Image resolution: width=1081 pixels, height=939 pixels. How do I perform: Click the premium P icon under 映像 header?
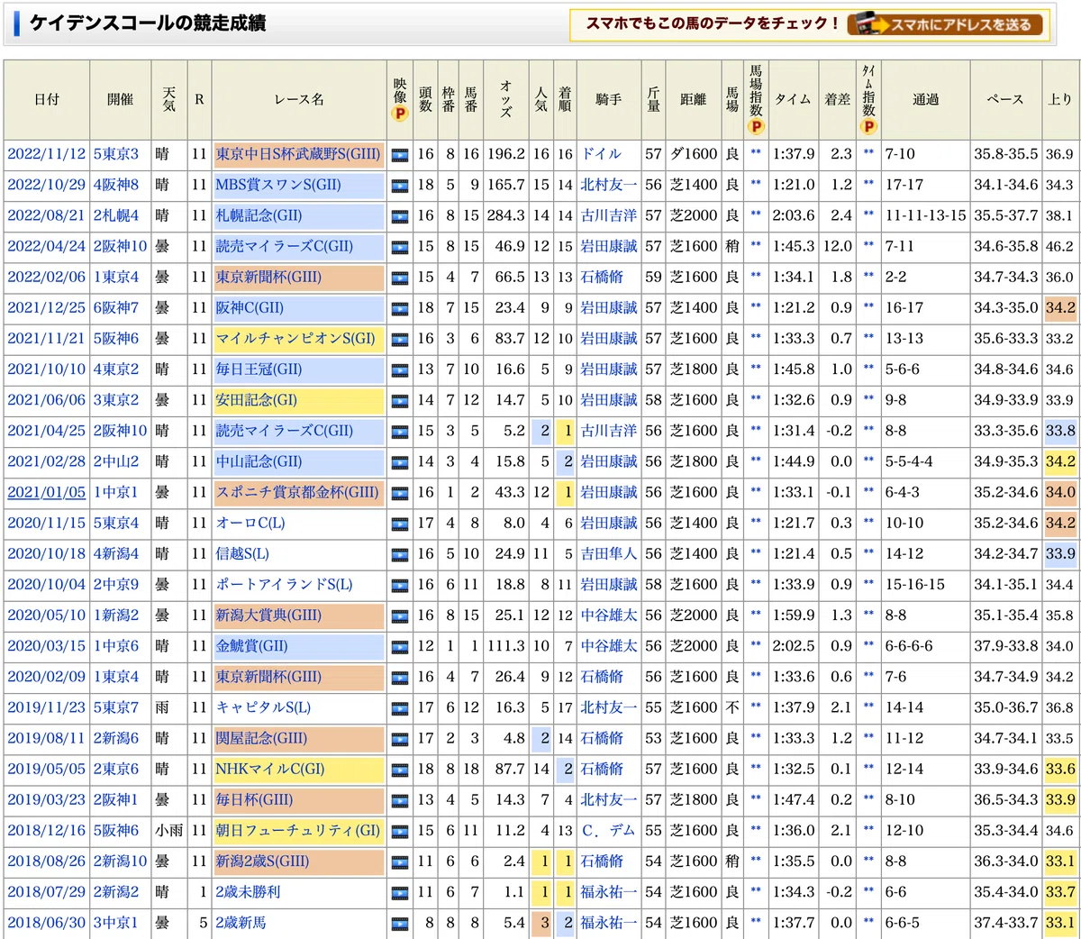[x=400, y=114]
